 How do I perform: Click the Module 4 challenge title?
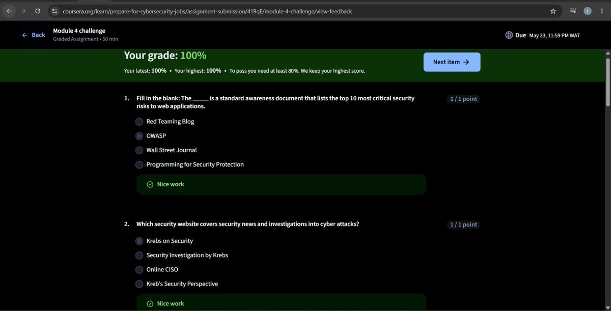coord(79,31)
